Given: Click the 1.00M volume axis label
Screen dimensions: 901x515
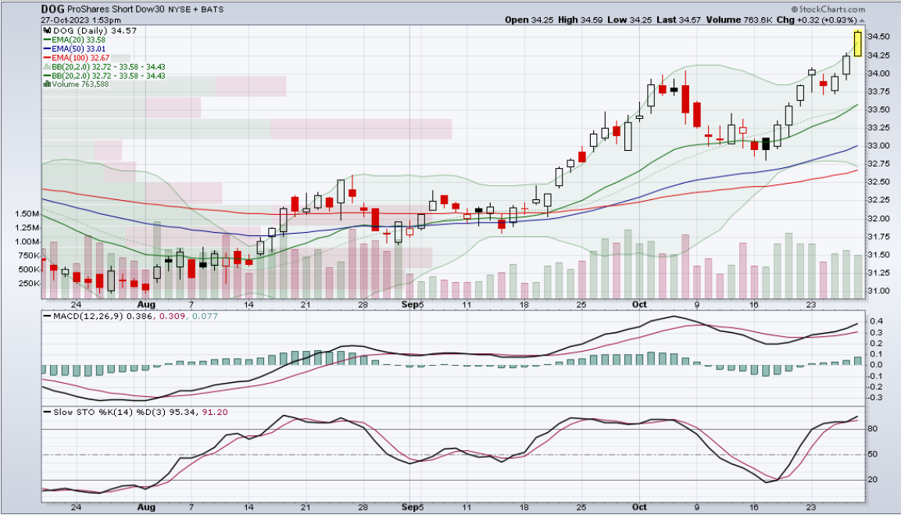Looking at the screenshot, I should click(27, 241).
